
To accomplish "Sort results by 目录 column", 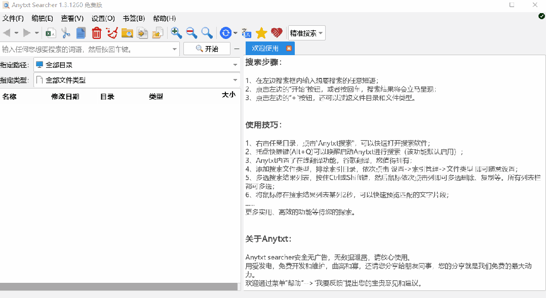I will point(107,97).
